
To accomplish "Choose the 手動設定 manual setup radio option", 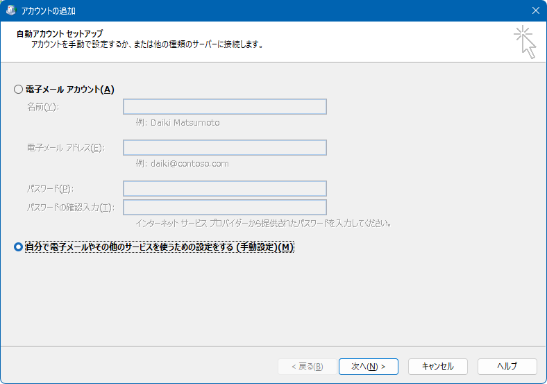I will (x=18, y=247).
